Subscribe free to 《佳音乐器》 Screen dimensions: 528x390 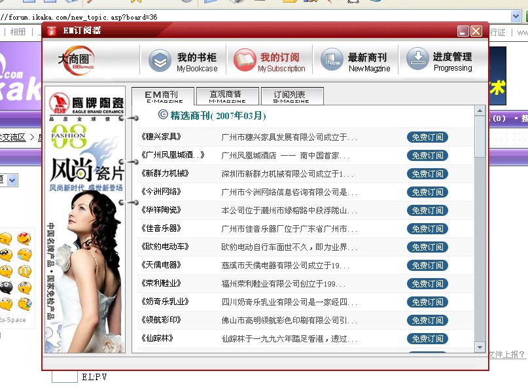[x=427, y=228]
